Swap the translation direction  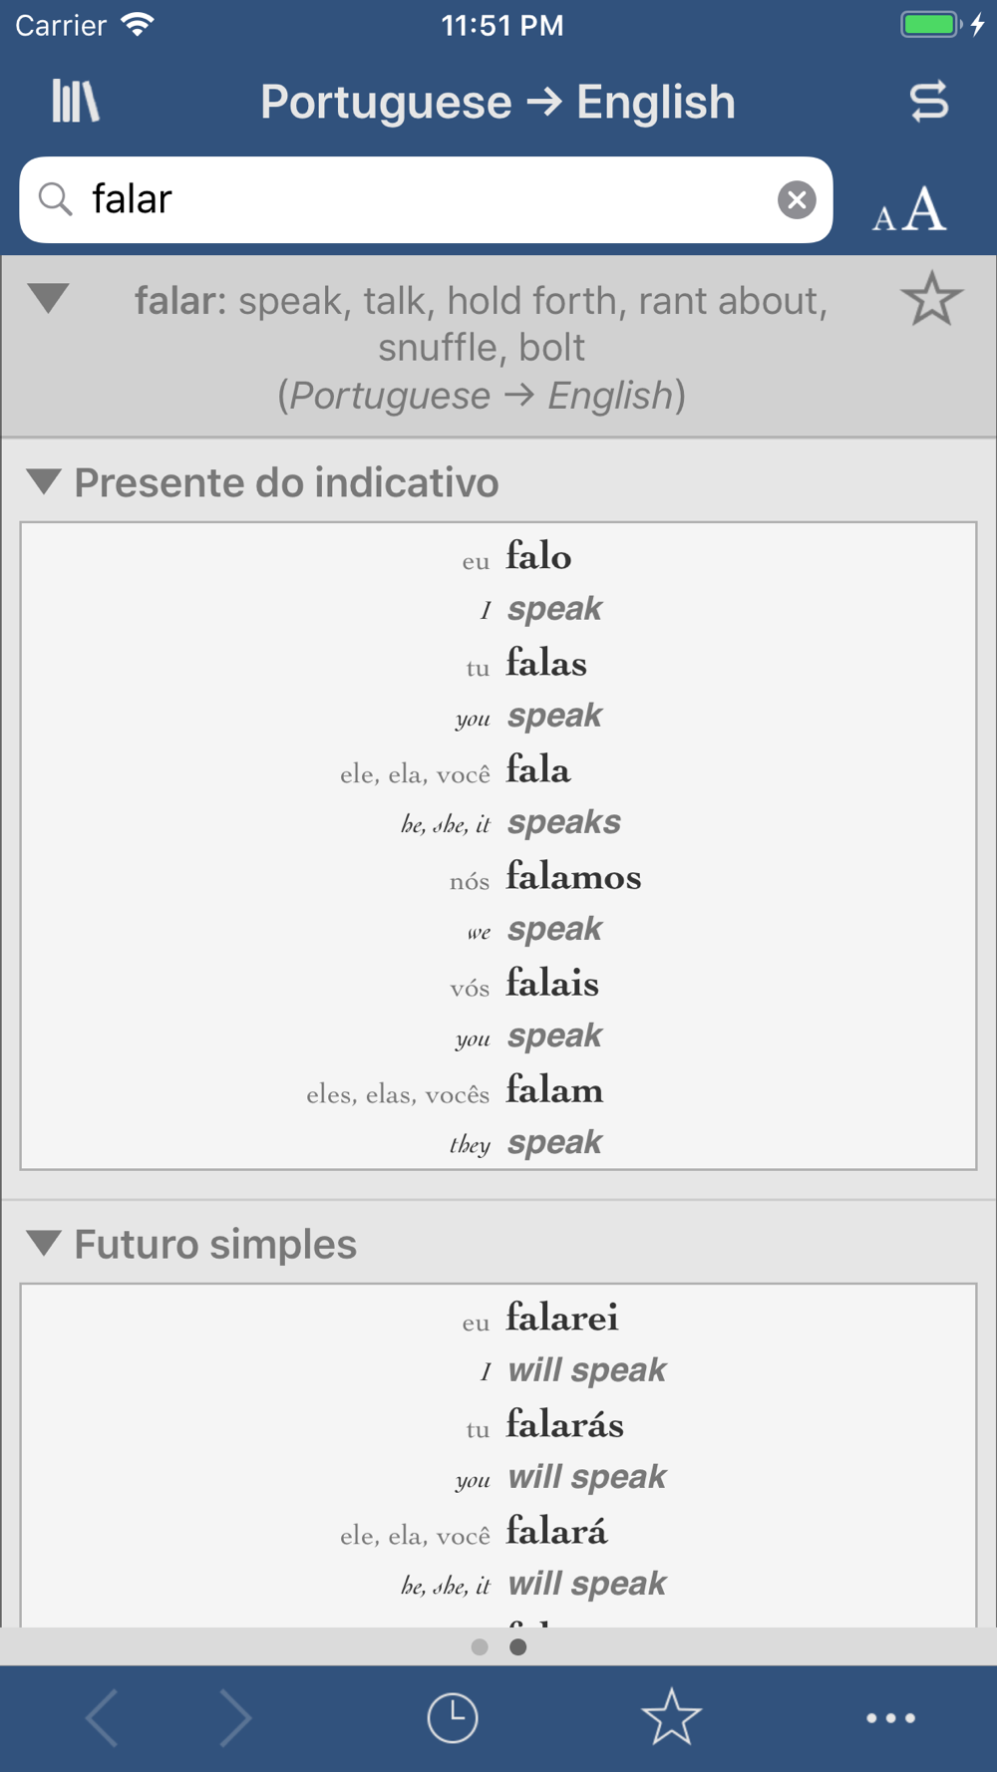click(928, 102)
